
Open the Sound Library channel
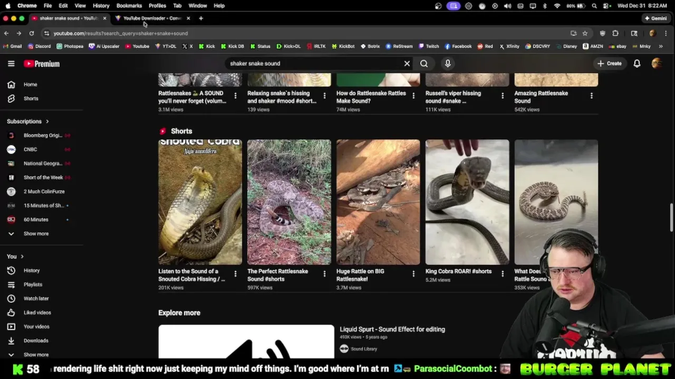364,349
